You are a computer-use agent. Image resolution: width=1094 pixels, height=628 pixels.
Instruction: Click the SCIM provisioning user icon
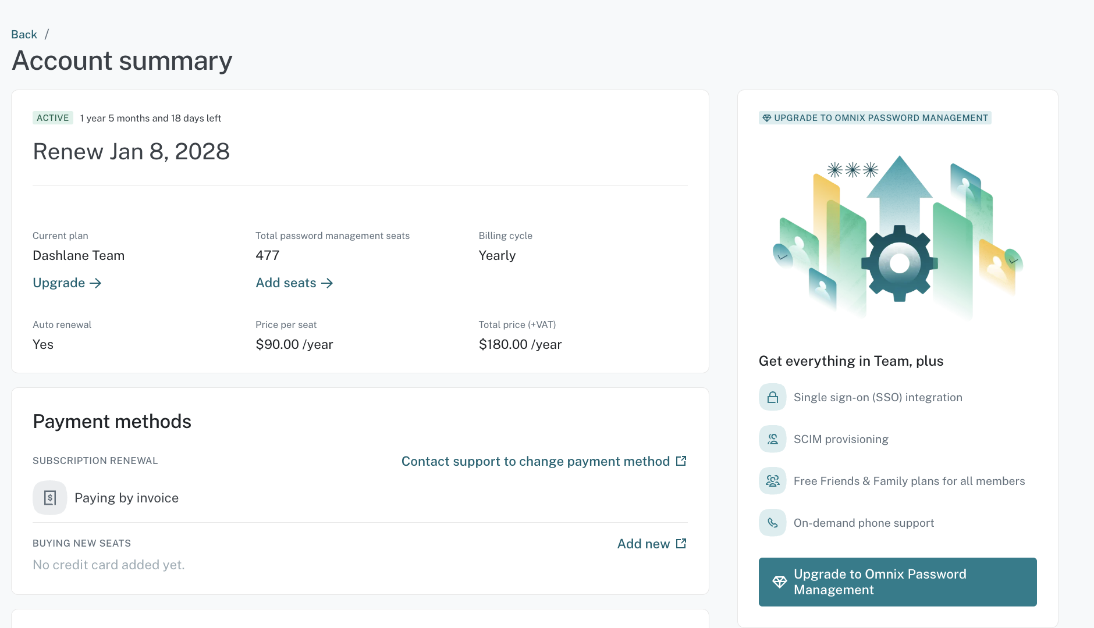tap(773, 439)
